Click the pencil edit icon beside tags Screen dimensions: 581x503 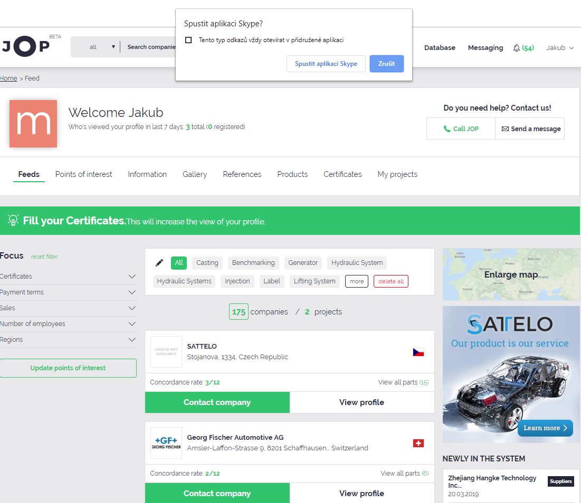pyautogui.click(x=159, y=263)
